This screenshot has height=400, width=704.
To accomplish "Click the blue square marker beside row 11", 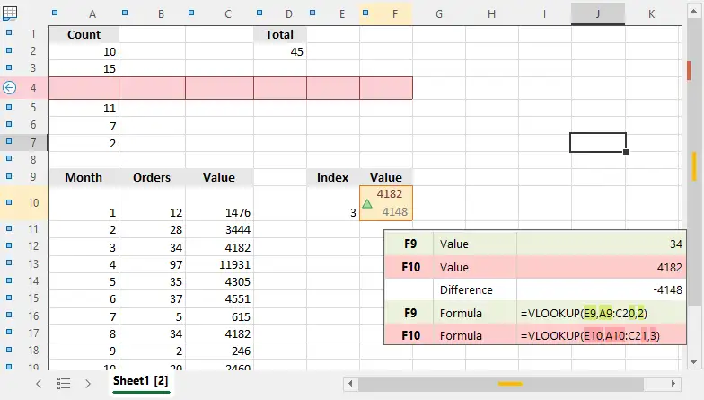I will coord(9,228).
